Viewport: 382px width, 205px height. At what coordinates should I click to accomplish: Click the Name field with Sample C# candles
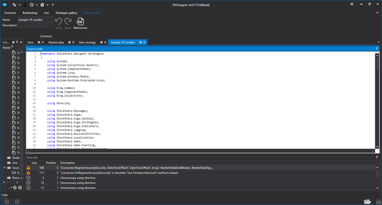click(36, 20)
